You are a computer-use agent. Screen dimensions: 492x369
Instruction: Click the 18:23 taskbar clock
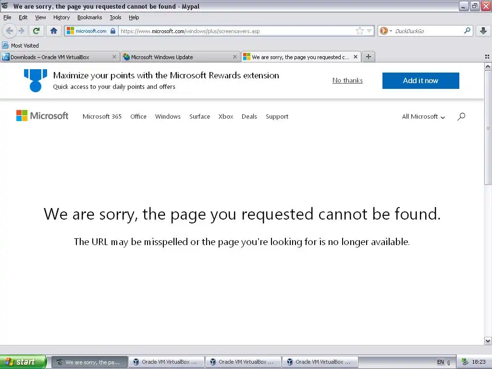pos(479,362)
